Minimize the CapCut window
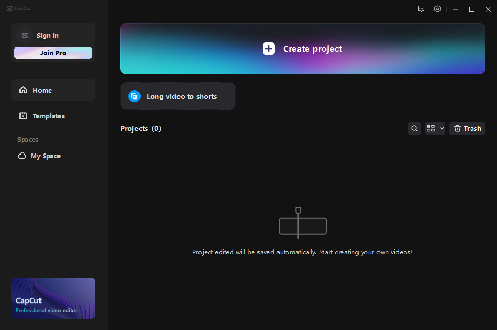 tap(455, 9)
